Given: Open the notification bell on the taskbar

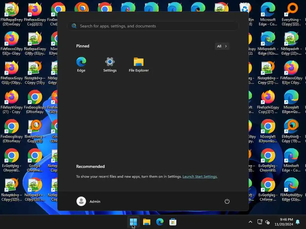Looking at the screenshot, I should (x=298, y=222).
